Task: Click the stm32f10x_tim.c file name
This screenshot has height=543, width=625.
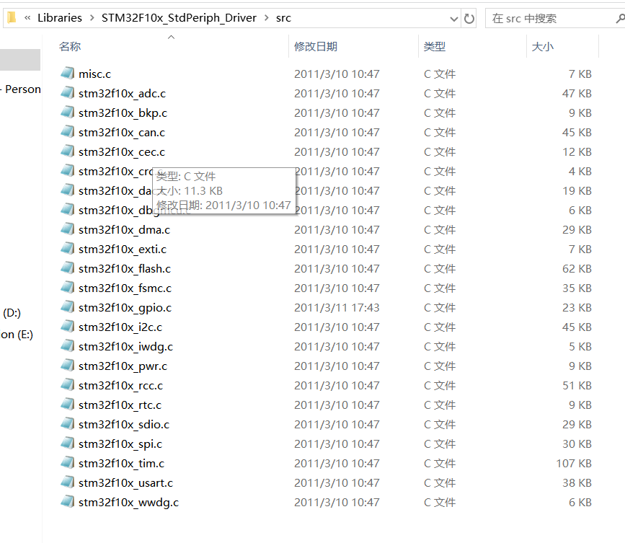Action: click(122, 463)
